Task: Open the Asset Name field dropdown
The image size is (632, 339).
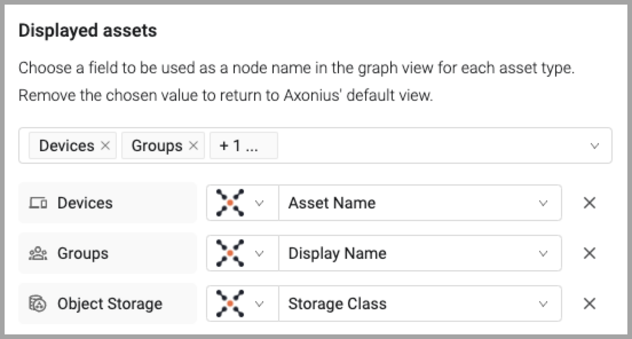Action: pos(543,203)
